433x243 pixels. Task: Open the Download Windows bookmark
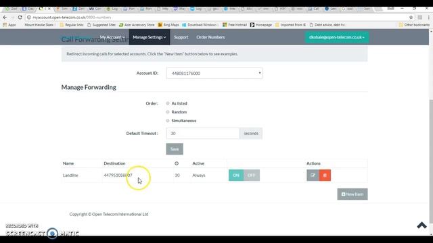pos(200,25)
